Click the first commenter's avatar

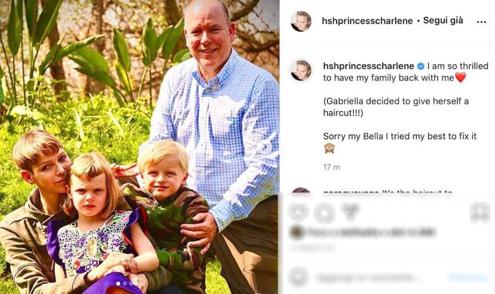pyautogui.click(x=300, y=191)
